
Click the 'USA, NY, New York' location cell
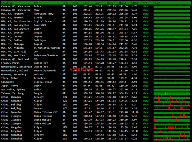coord(13,55)
